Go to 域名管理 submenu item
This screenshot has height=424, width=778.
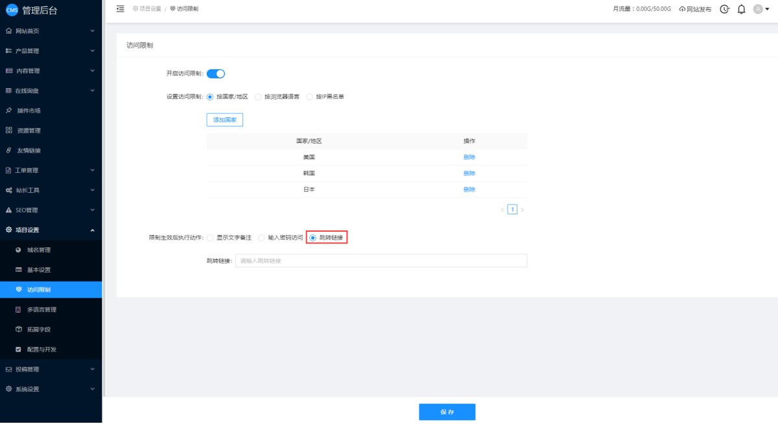[38, 251]
